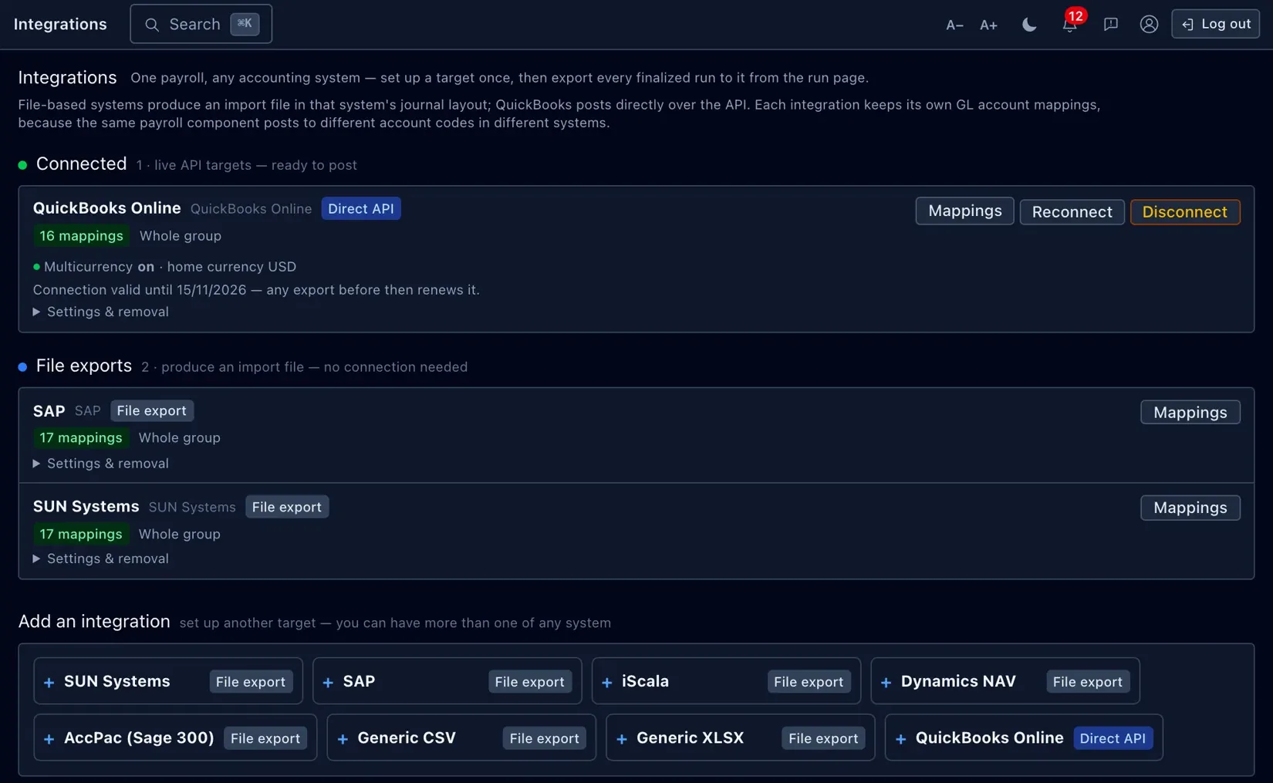Open Mappings for QuickBooks Online
This screenshot has height=783, width=1273.
(964, 211)
